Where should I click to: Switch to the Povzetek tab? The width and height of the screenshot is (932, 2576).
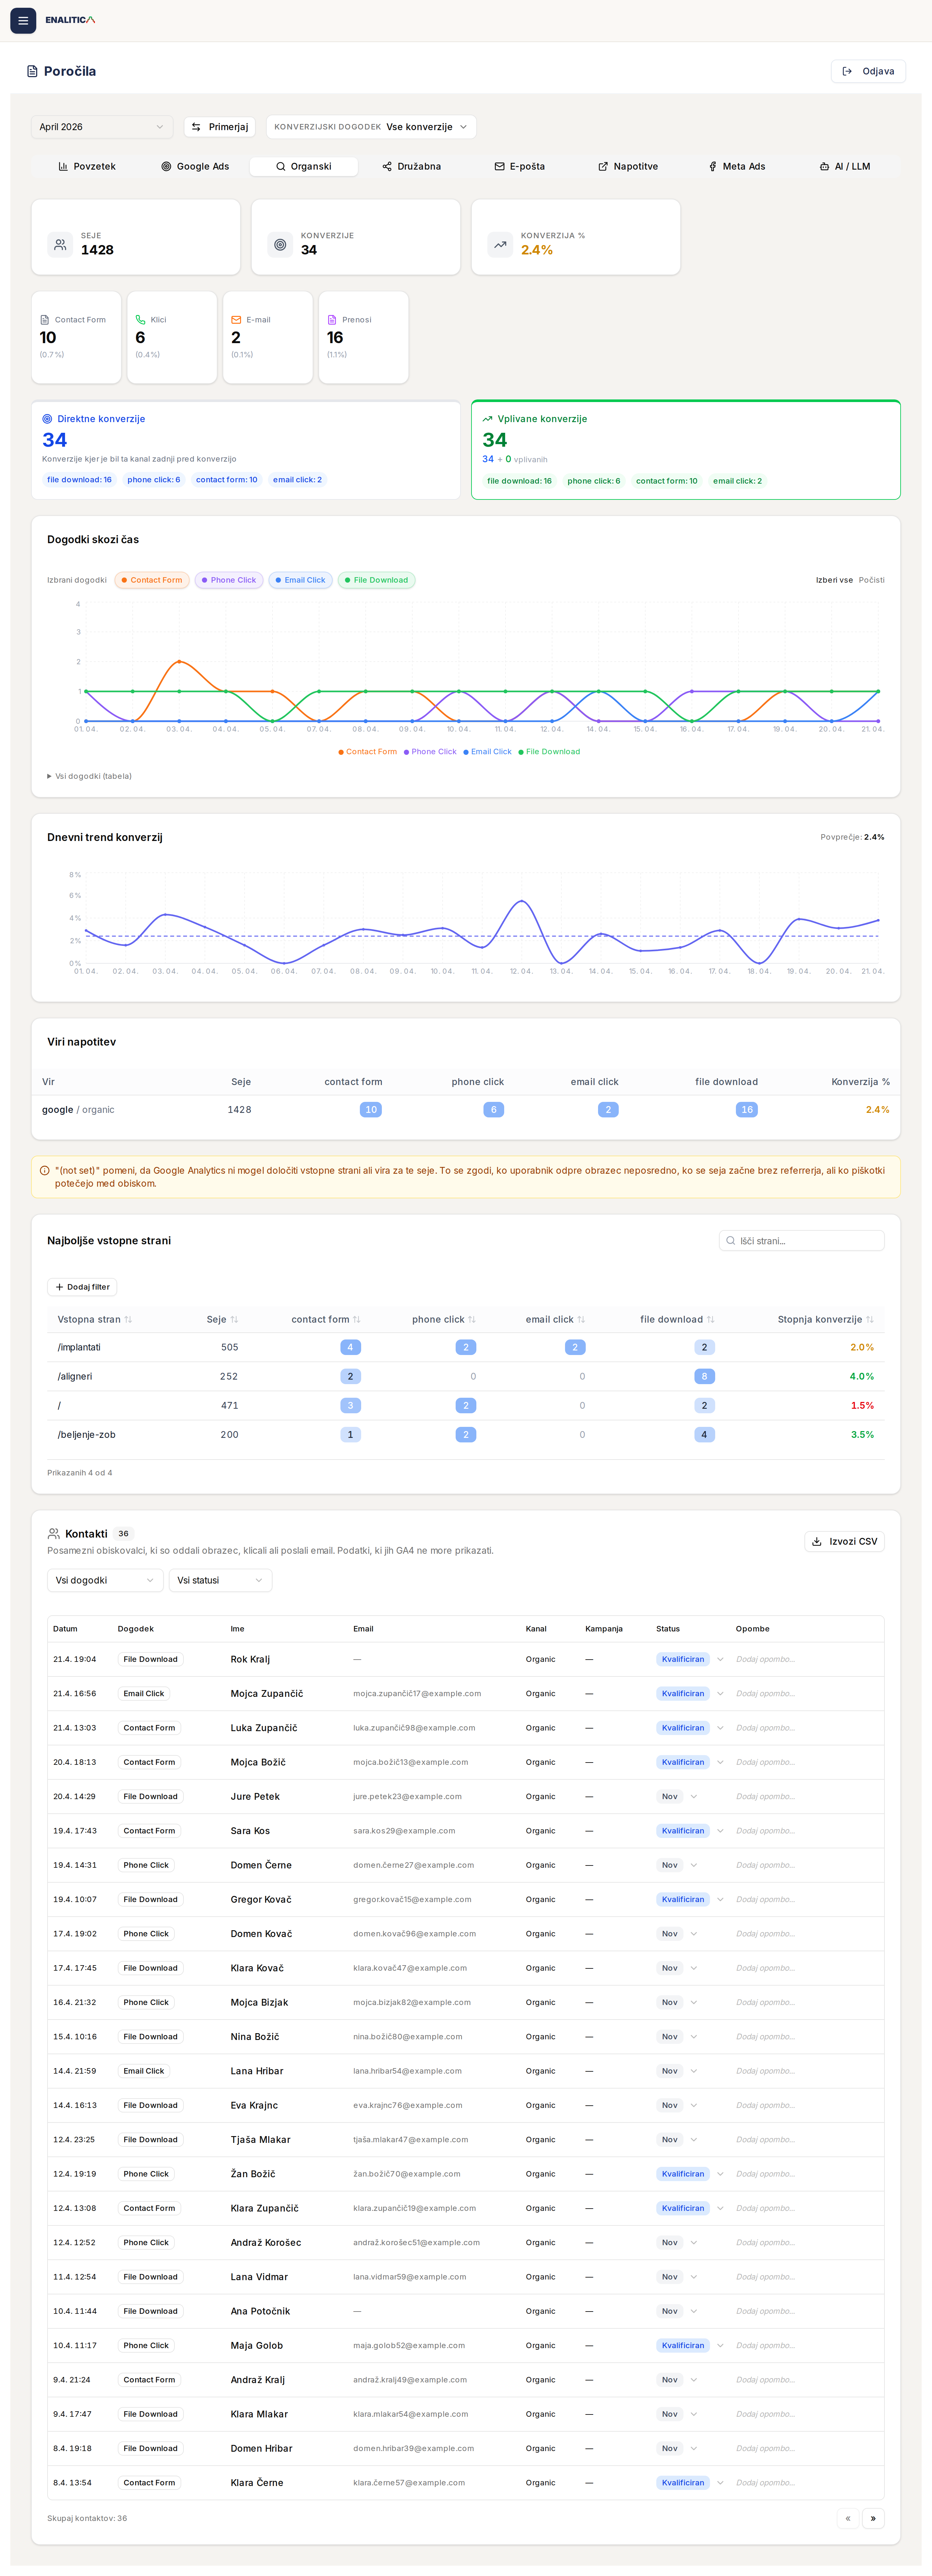(x=87, y=167)
